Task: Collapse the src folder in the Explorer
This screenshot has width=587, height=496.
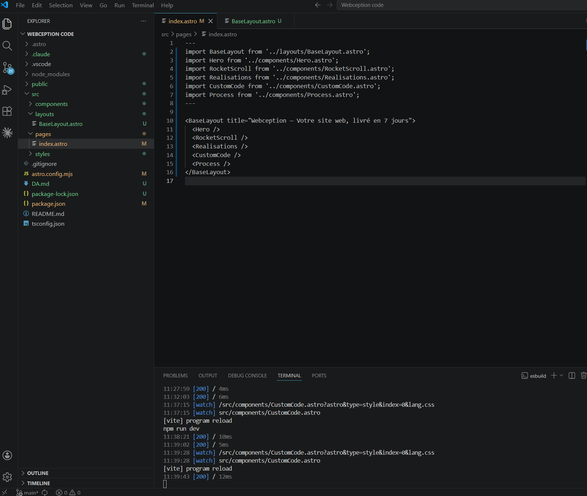Action: [x=35, y=94]
